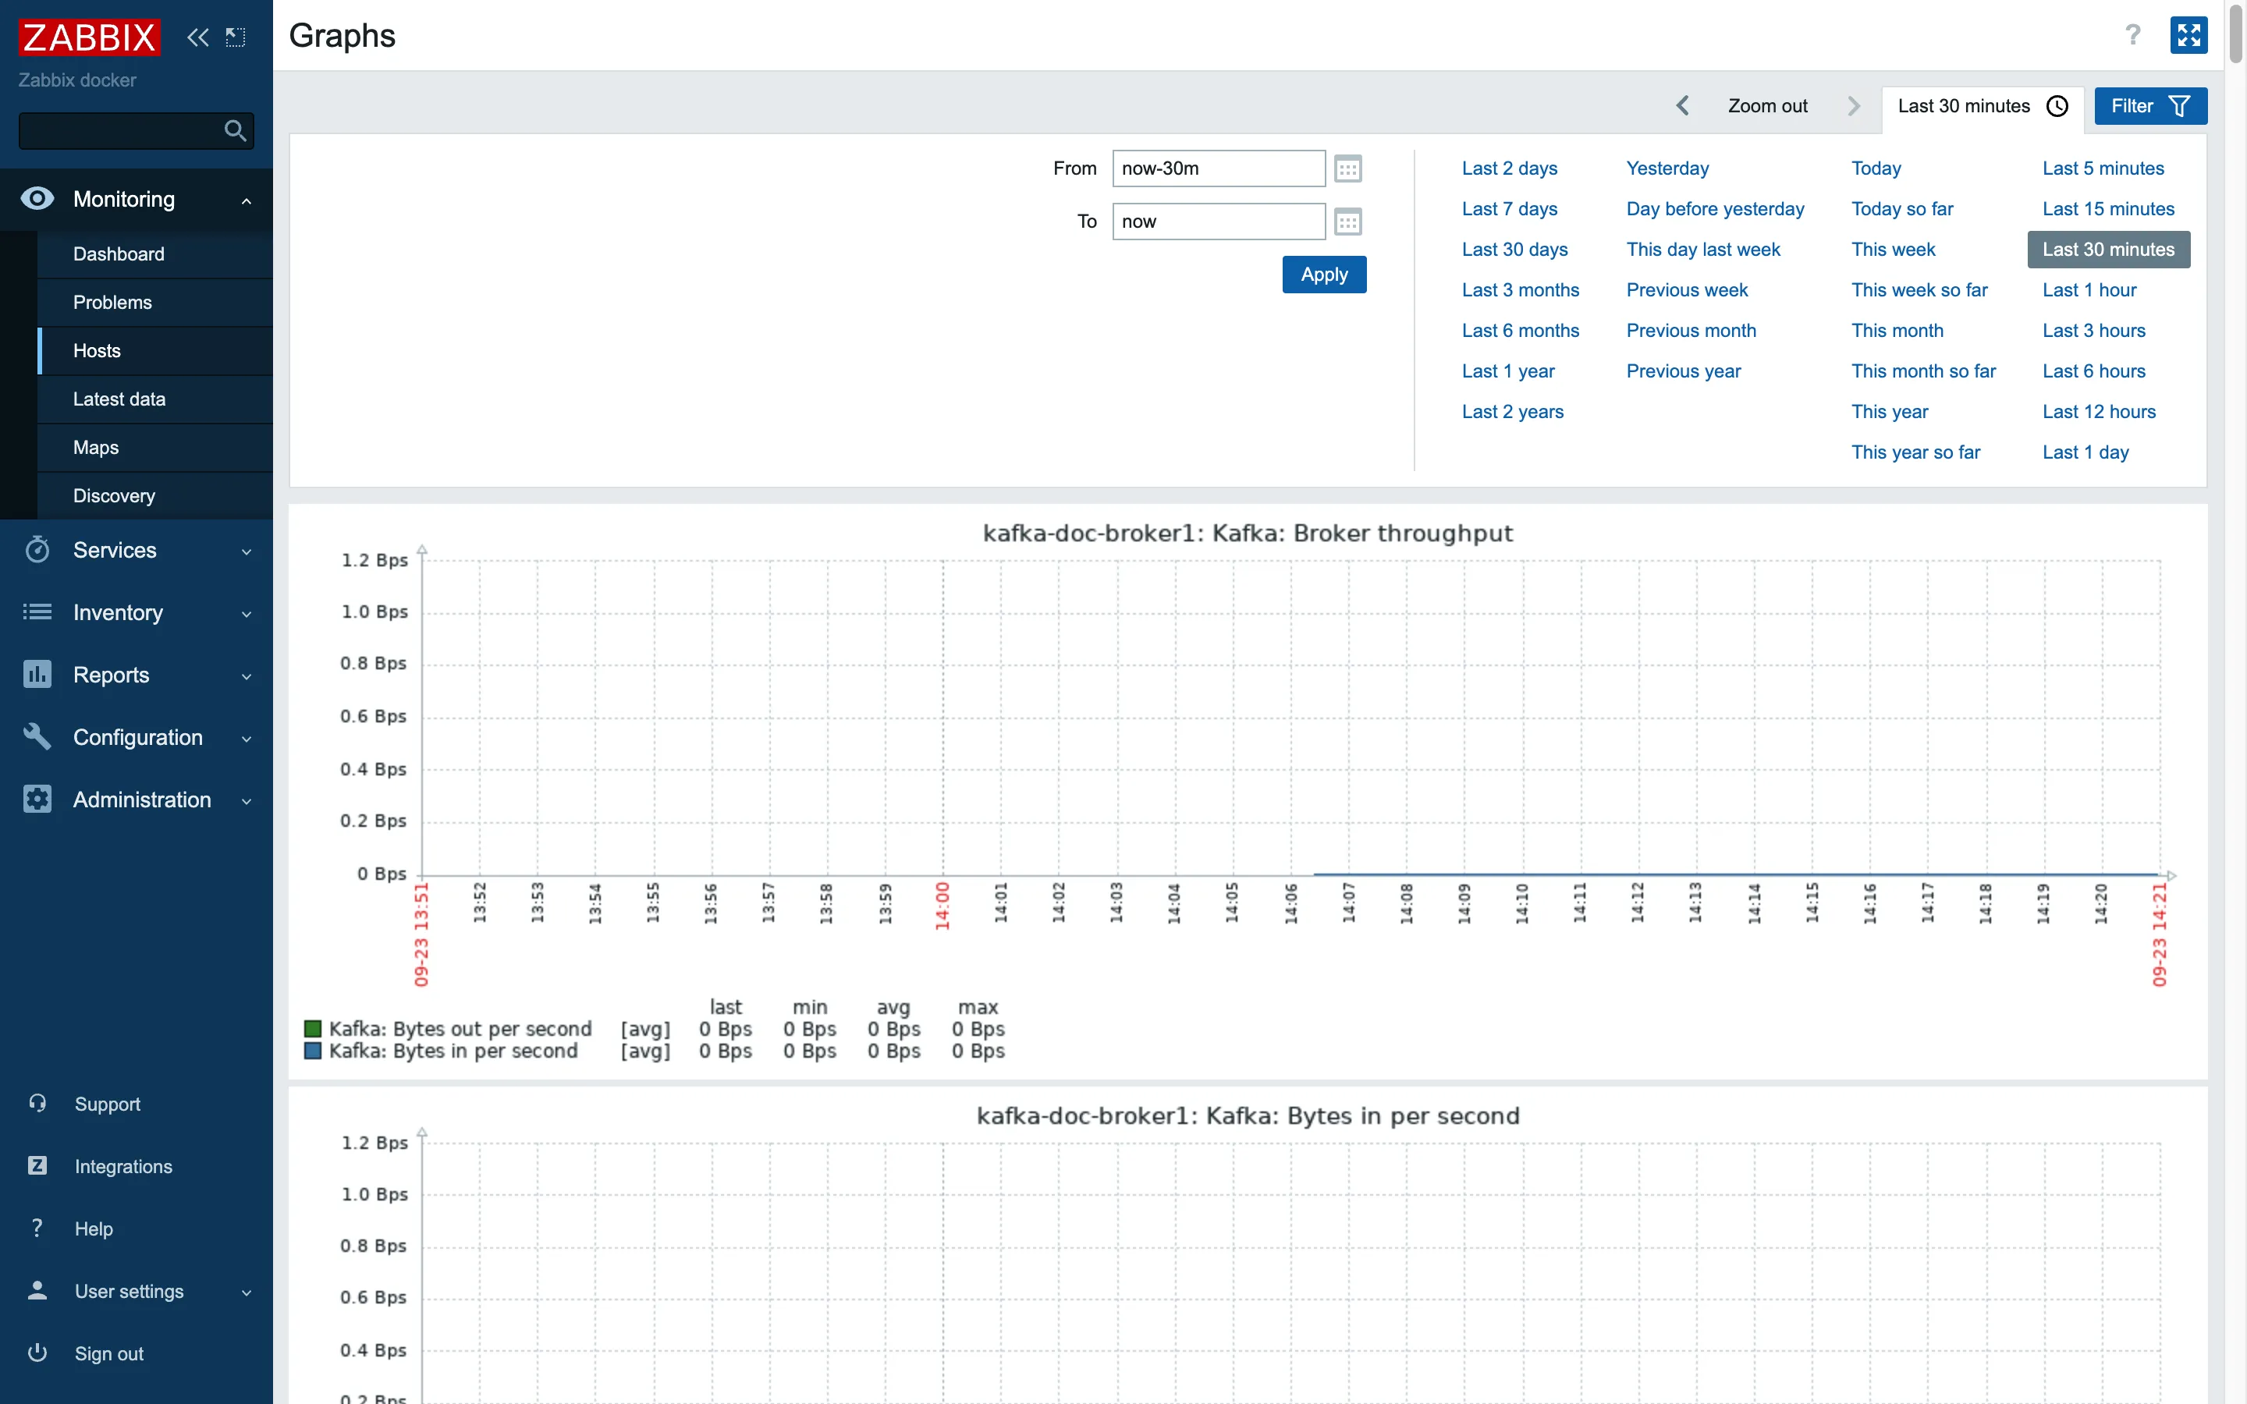Viewport: 2247px width, 1404px height.
Task: Click the filter icon to open filters
Action: (2182, 105)
